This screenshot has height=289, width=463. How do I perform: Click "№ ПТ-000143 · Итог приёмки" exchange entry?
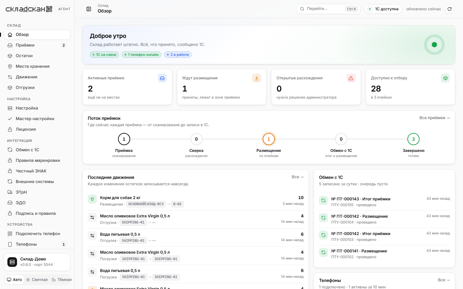384,202
